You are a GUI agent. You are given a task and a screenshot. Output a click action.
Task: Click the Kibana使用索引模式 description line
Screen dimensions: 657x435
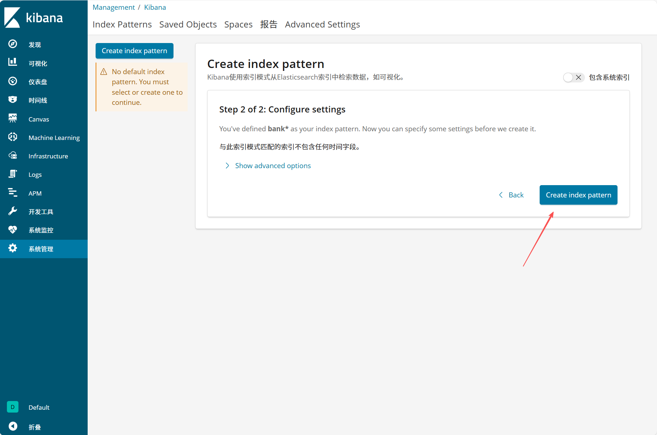tap(306, 77)
